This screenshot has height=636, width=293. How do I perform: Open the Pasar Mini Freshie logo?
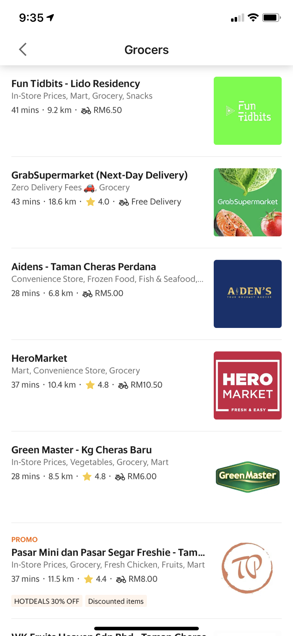(x=247, y=568)
